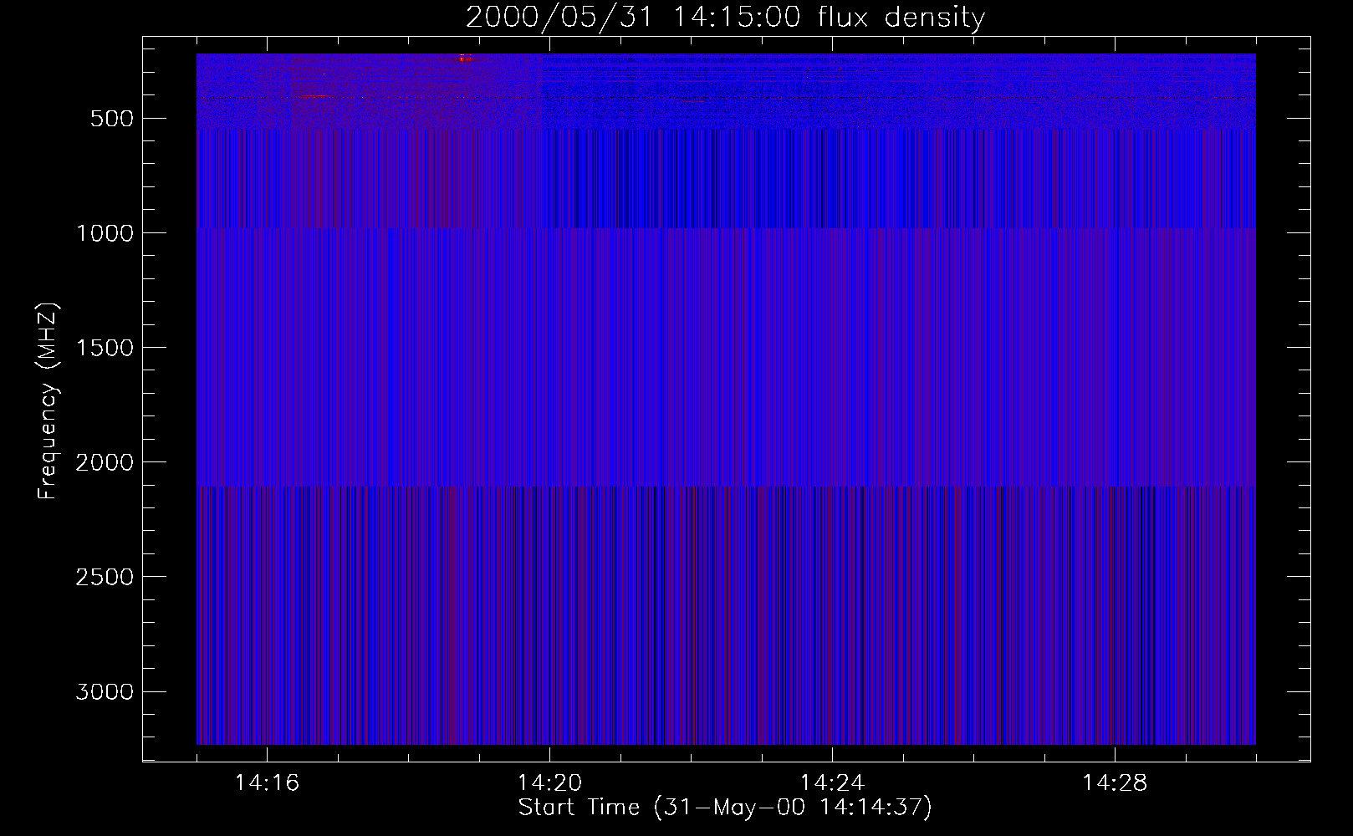
Task: Click the 14:28 time tick label
Action: pyautogui.click(x=1115, y=782)
